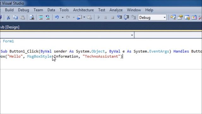Click the word Information in code
Image resolution: width=202 pixels, height=114 pixels.
pyautogui.click(x=66, y=56)
